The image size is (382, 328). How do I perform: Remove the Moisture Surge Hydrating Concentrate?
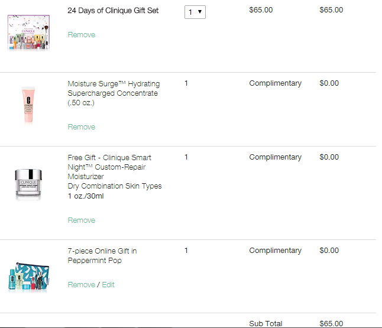click(x=82, y=127)
